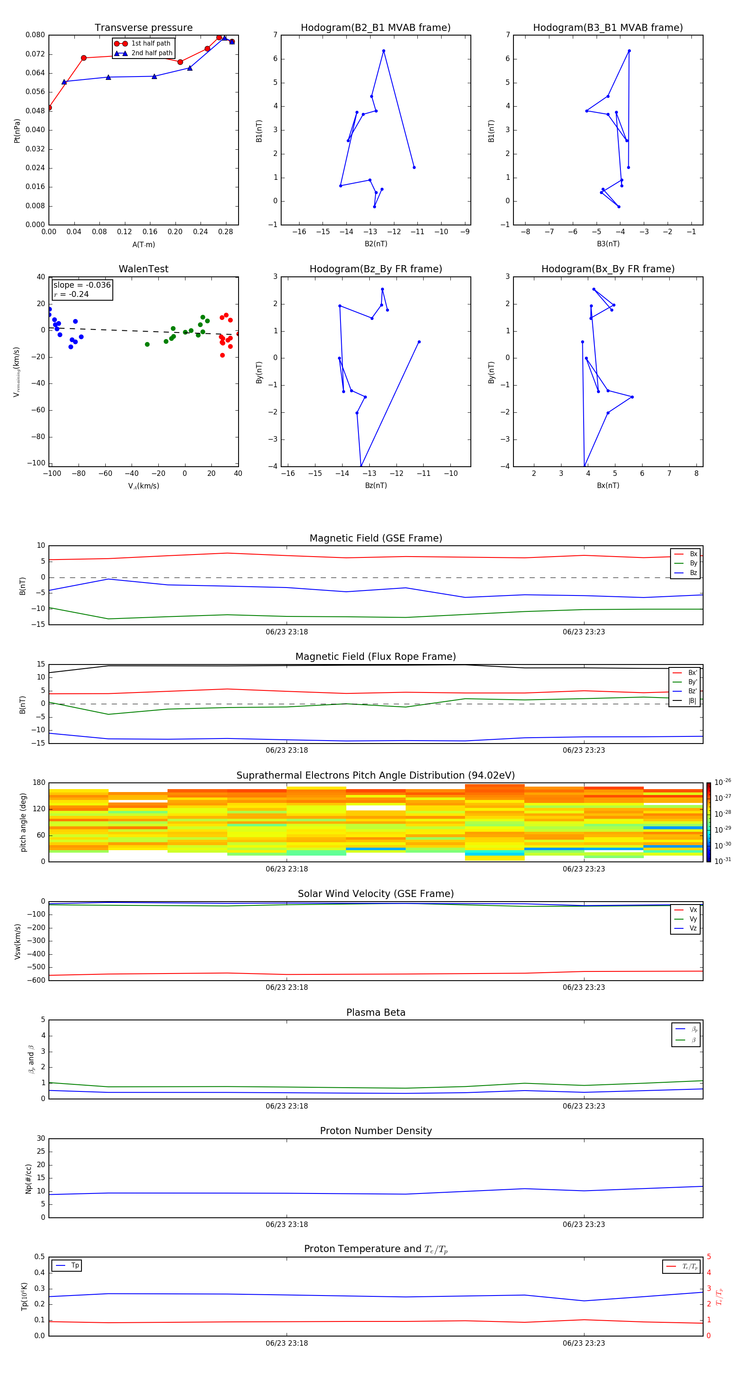Select 'Vz' in the velocity legend

(x=686, y=928)
